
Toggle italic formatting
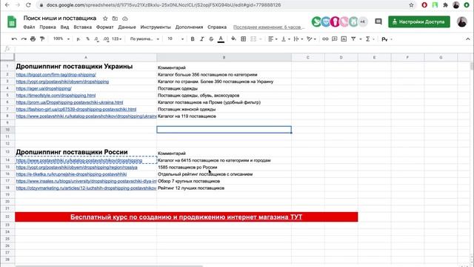202,39
